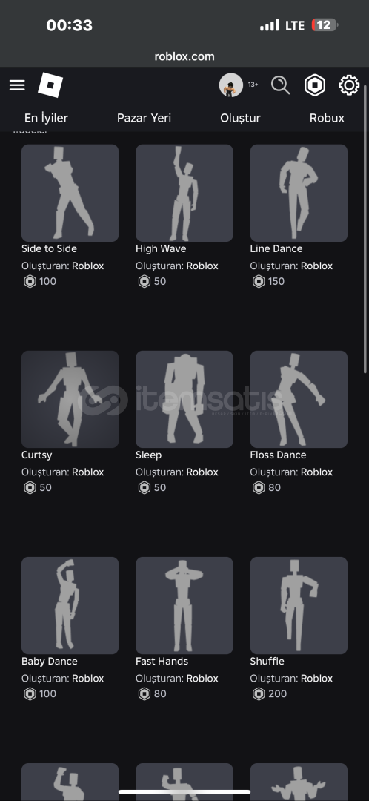The width and height of the screenshot is (369, 801).
Task: Open the Side to Side emote thumbnail
Action: (x=70, y=193)
